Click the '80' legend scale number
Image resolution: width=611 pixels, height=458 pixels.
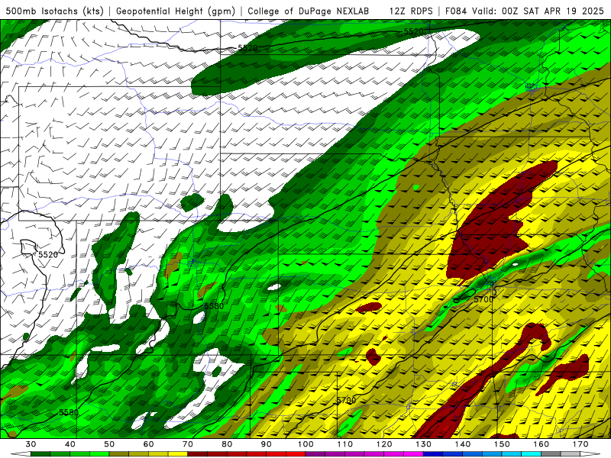(227, 444)
